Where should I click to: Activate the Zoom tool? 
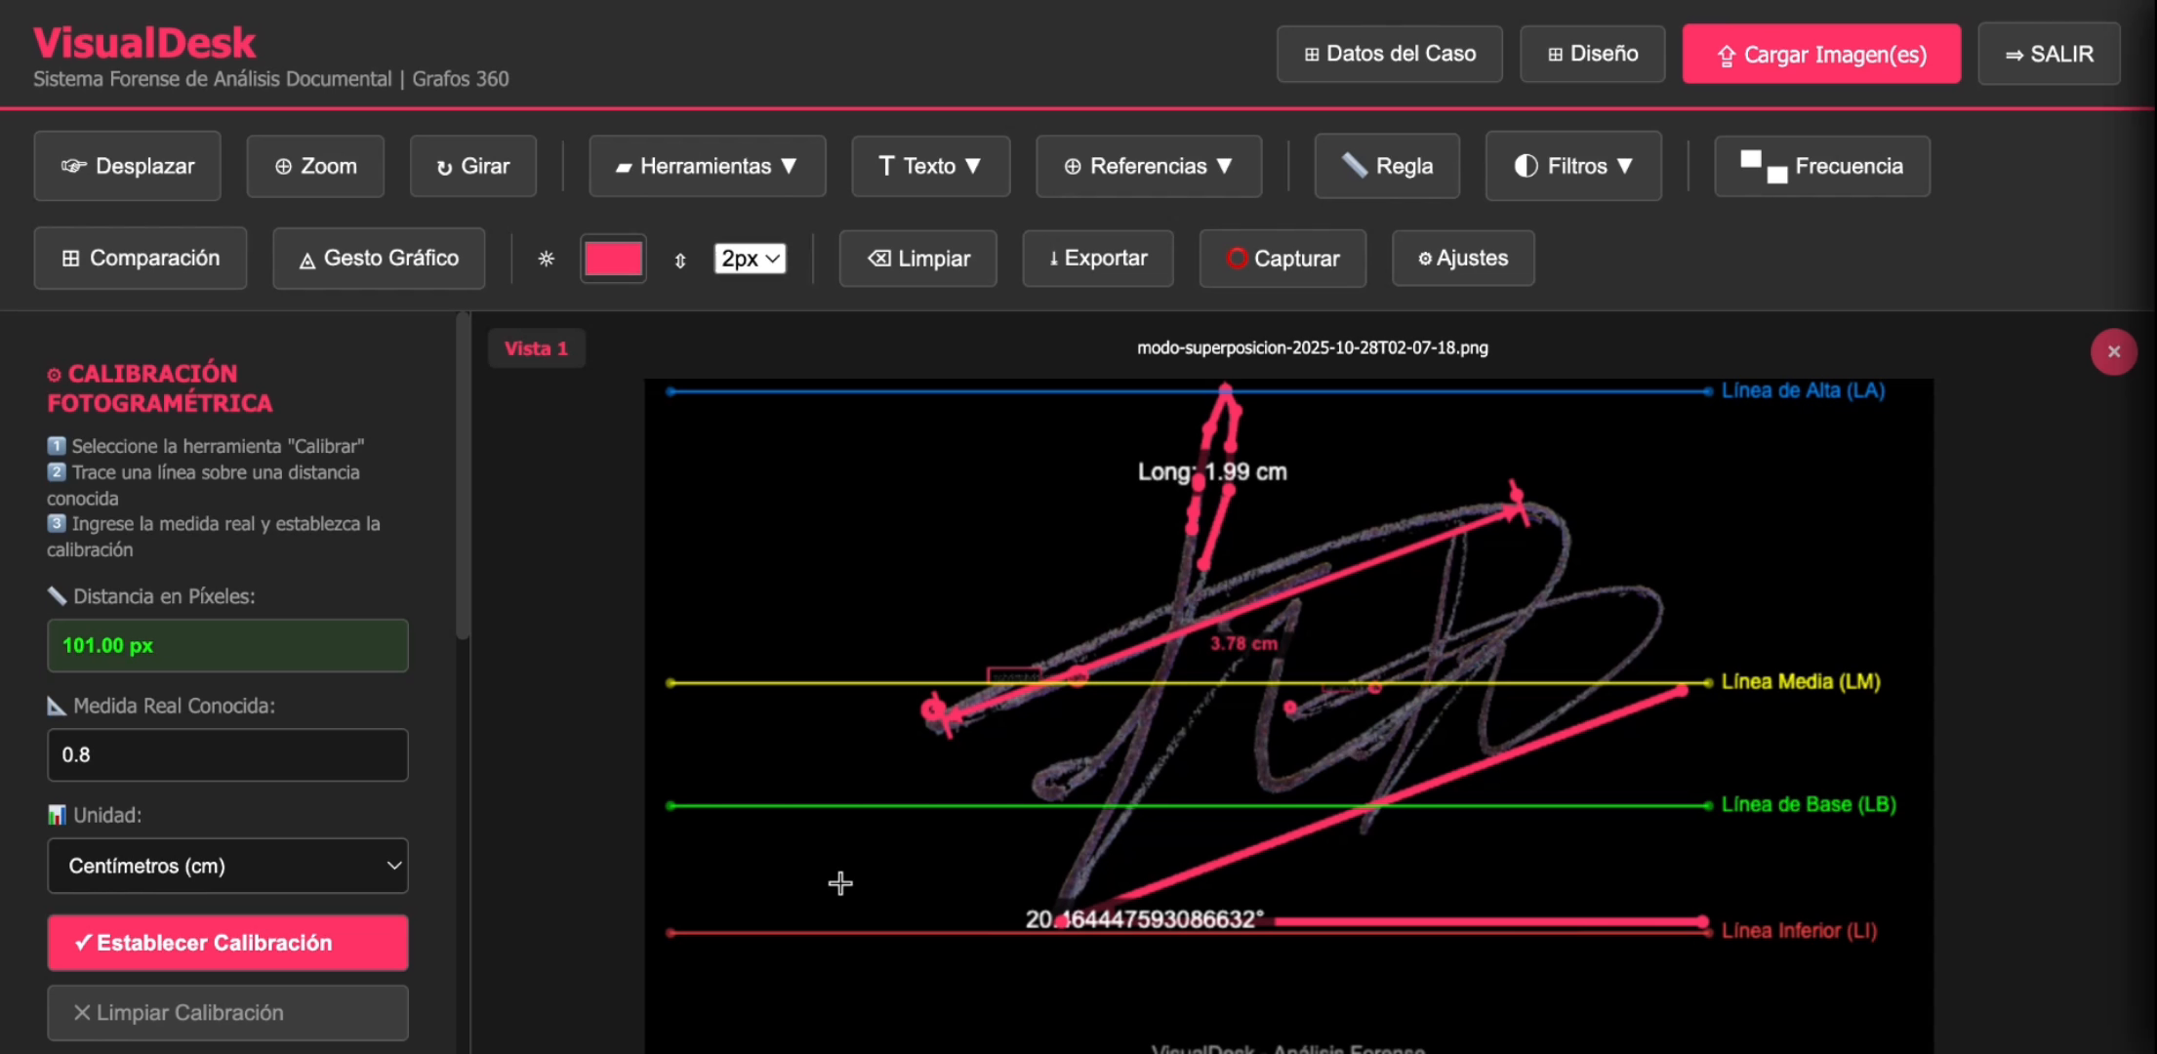pos(315,166)
